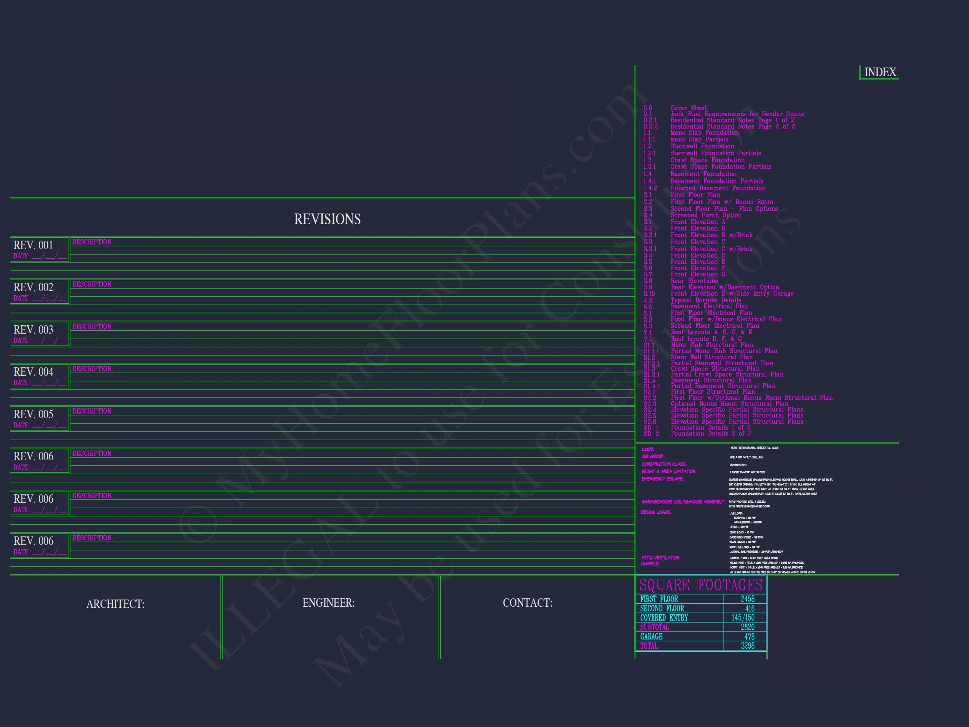This screenshot has width=969, height=727.
Task: Select the FIRST FLOOR value 2458
Action: 747,599
